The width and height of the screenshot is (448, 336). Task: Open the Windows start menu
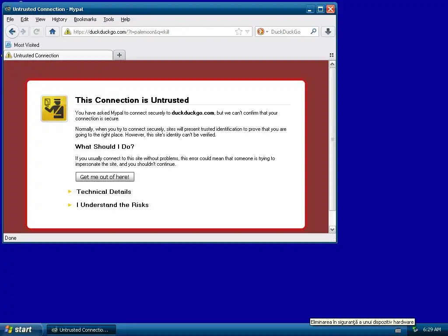[x=21, y=329]
